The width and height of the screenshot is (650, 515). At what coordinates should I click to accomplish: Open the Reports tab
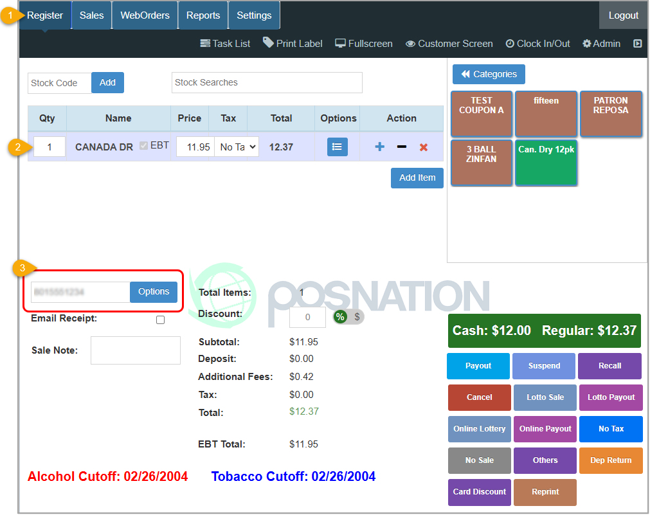[203, 15]
